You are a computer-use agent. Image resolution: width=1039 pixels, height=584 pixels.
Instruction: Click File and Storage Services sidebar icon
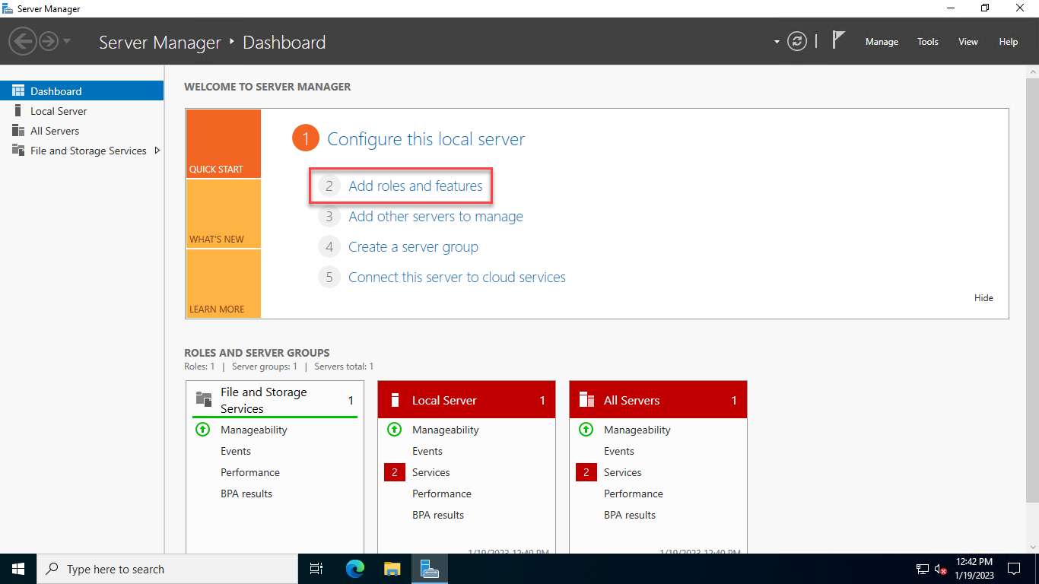click(x=18, y=151)
